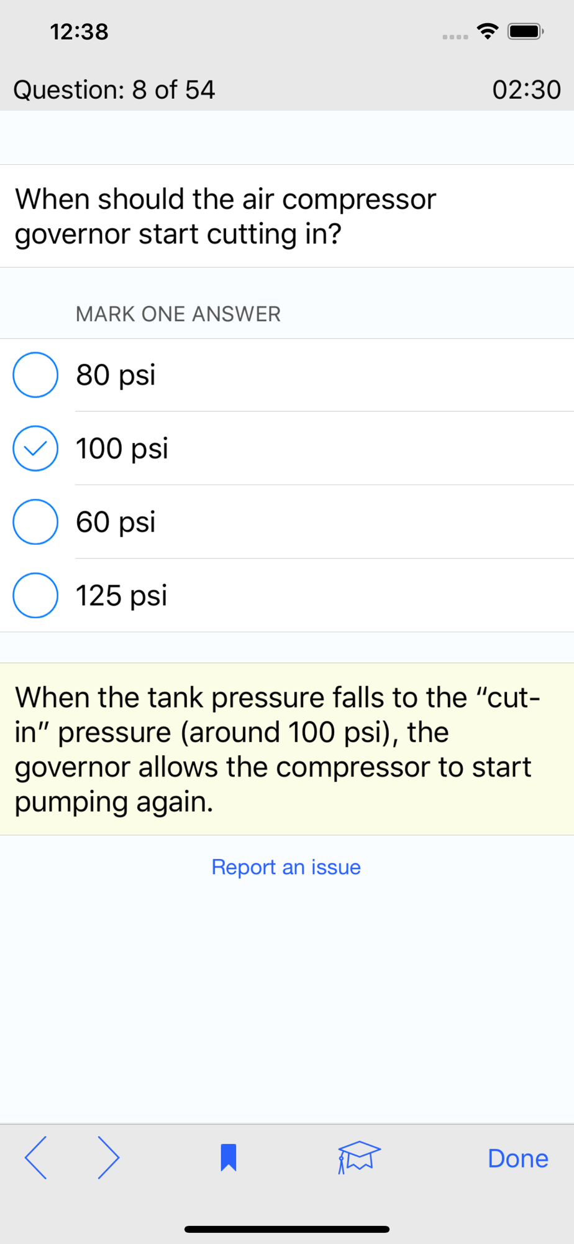Advance to the next question arrow
This screenshot has width=574, height=1244.
click(109, 1158)
